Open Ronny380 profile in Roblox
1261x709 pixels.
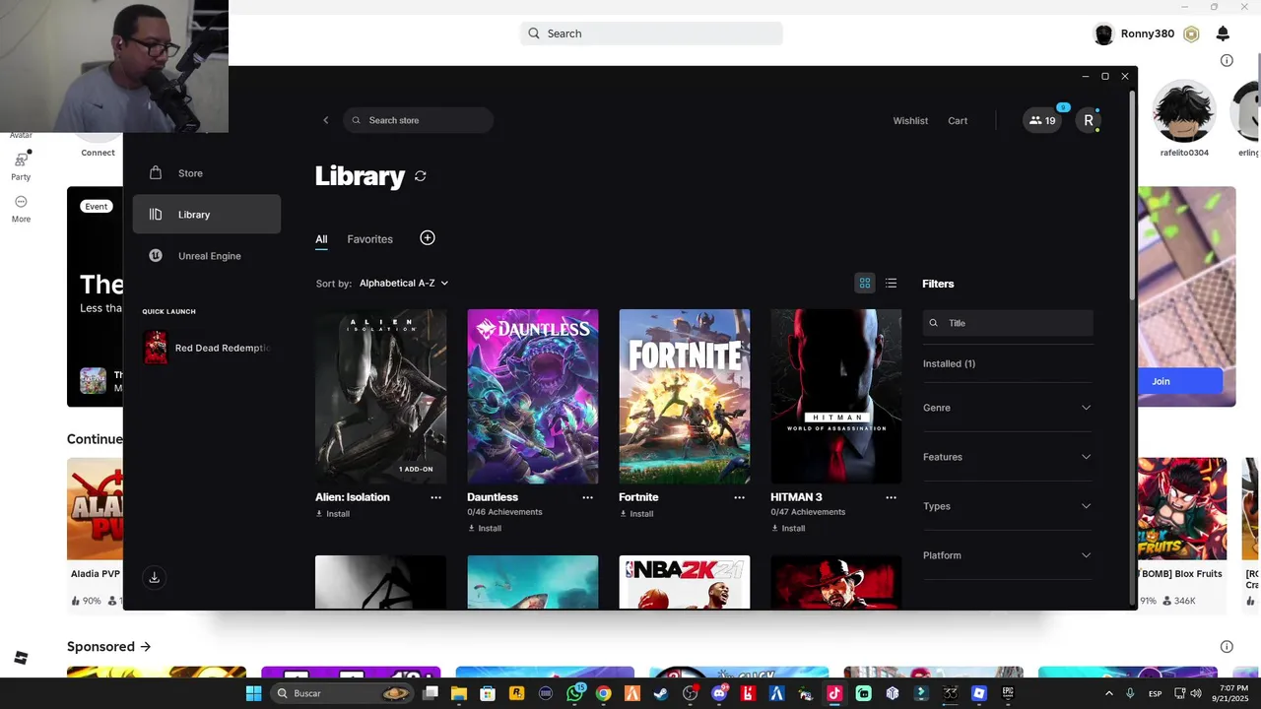1134,33
